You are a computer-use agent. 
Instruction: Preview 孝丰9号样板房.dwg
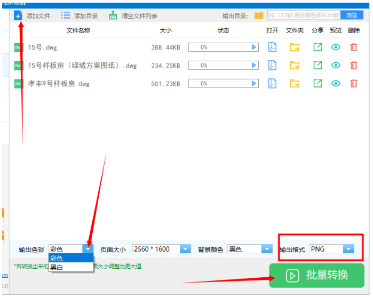[x=336, y=83]
